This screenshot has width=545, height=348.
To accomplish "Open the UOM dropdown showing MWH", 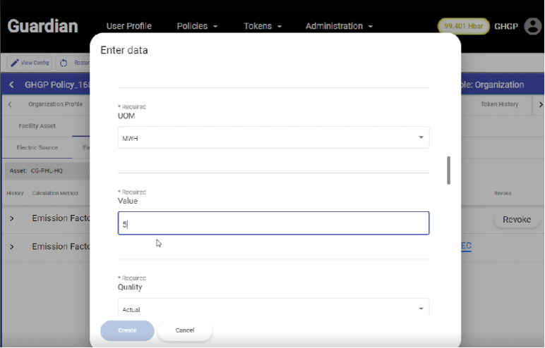I will click(x=273, y=138).
